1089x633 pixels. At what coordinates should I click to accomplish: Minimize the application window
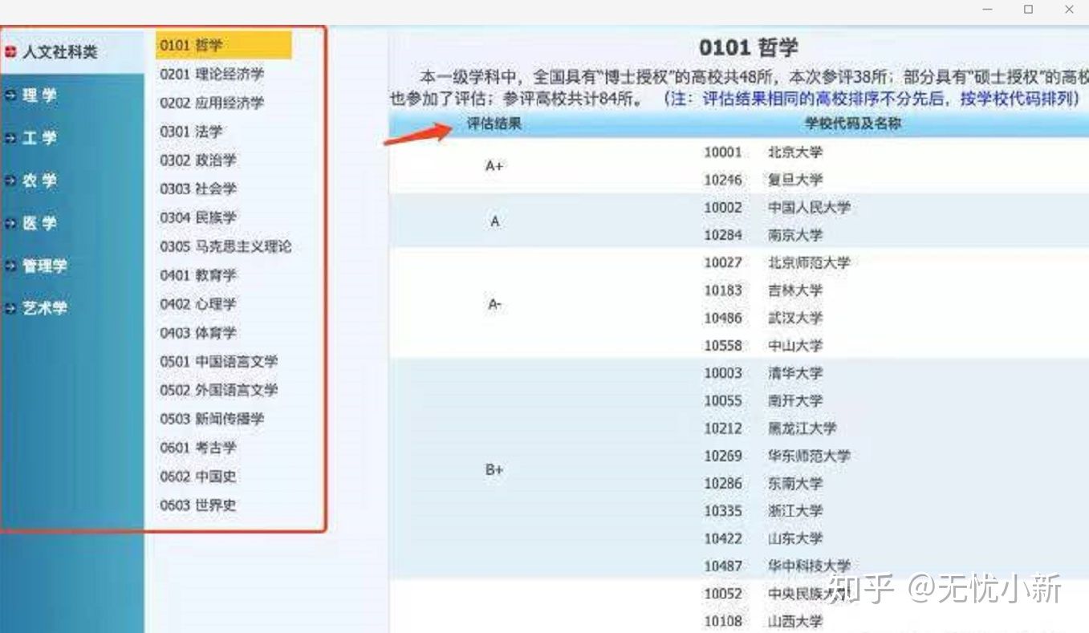click(985, 10)
